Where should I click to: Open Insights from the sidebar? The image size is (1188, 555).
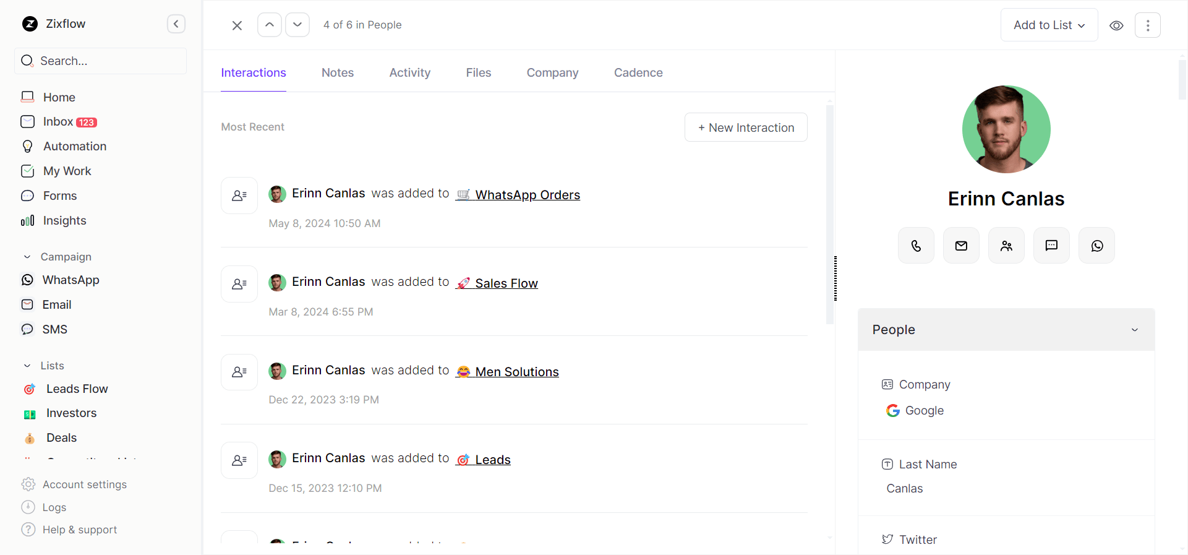point(64,221)
